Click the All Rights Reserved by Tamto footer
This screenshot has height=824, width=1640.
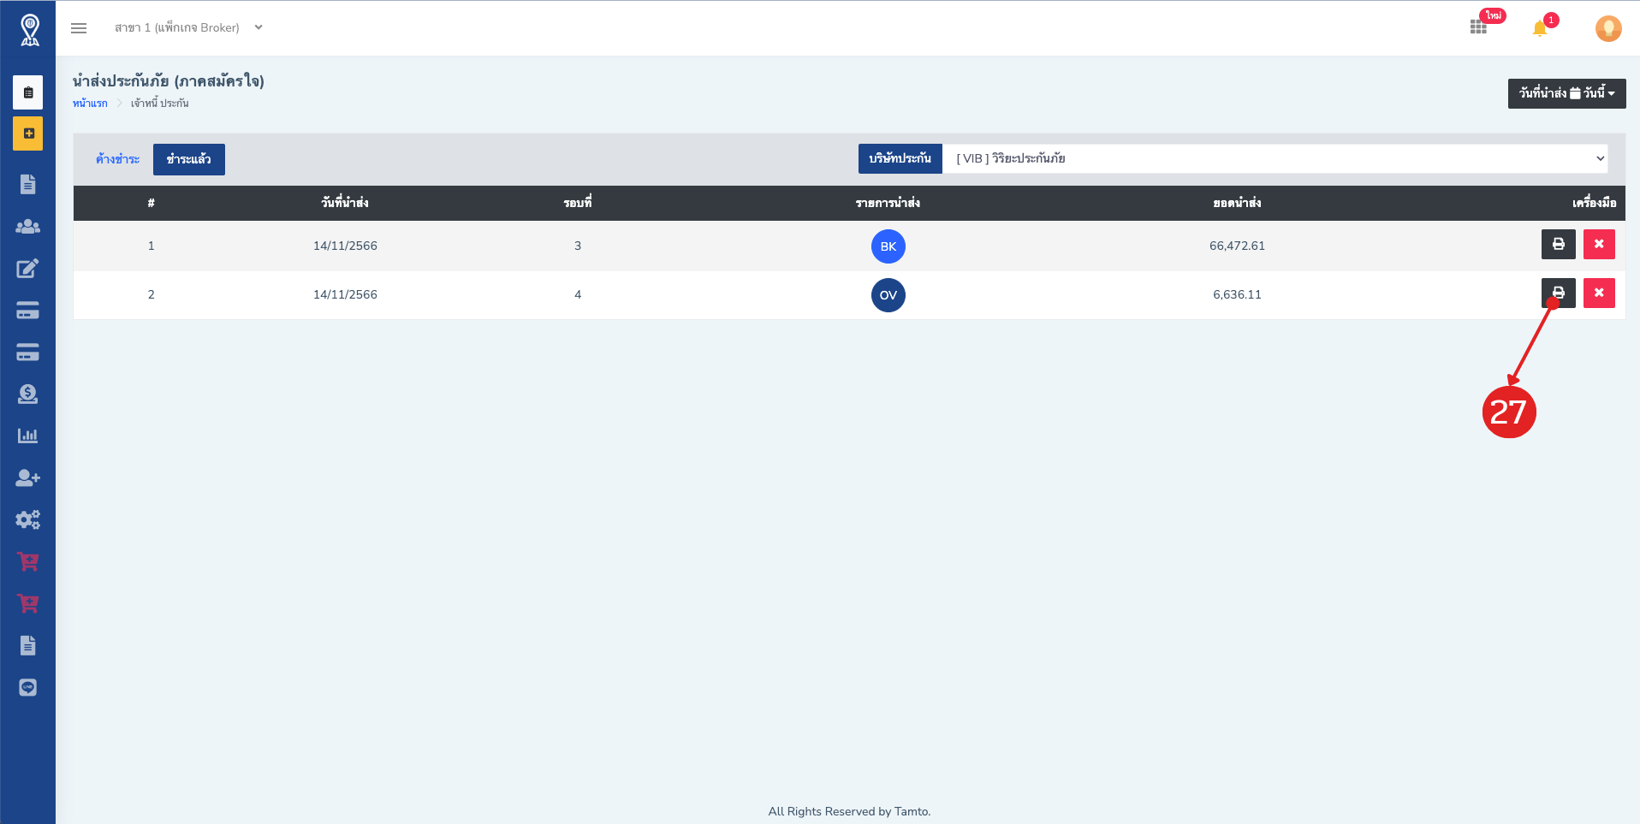849,811
